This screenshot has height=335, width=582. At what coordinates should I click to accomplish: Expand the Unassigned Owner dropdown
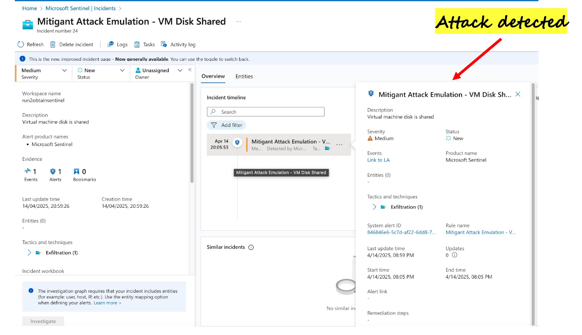point(180,70)
